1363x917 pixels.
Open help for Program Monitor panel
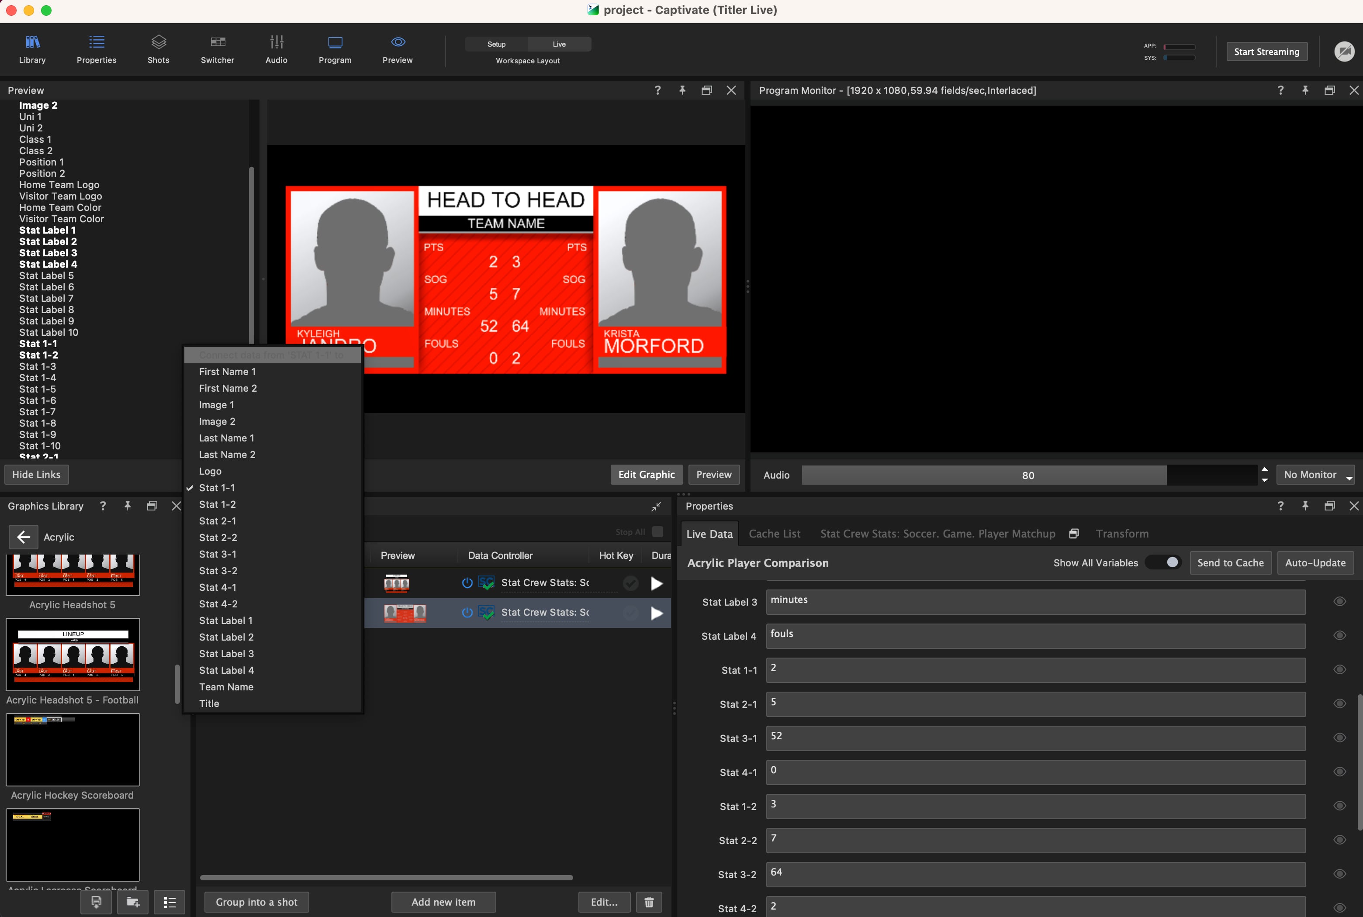point(1280,90)
